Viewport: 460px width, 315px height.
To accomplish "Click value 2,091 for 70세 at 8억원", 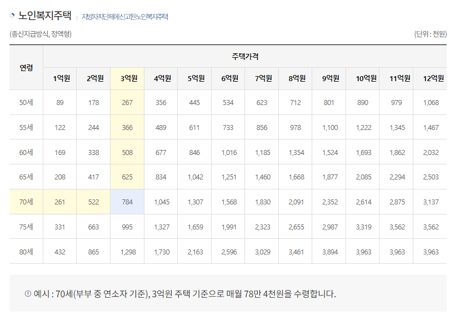I will pos(296,202).
